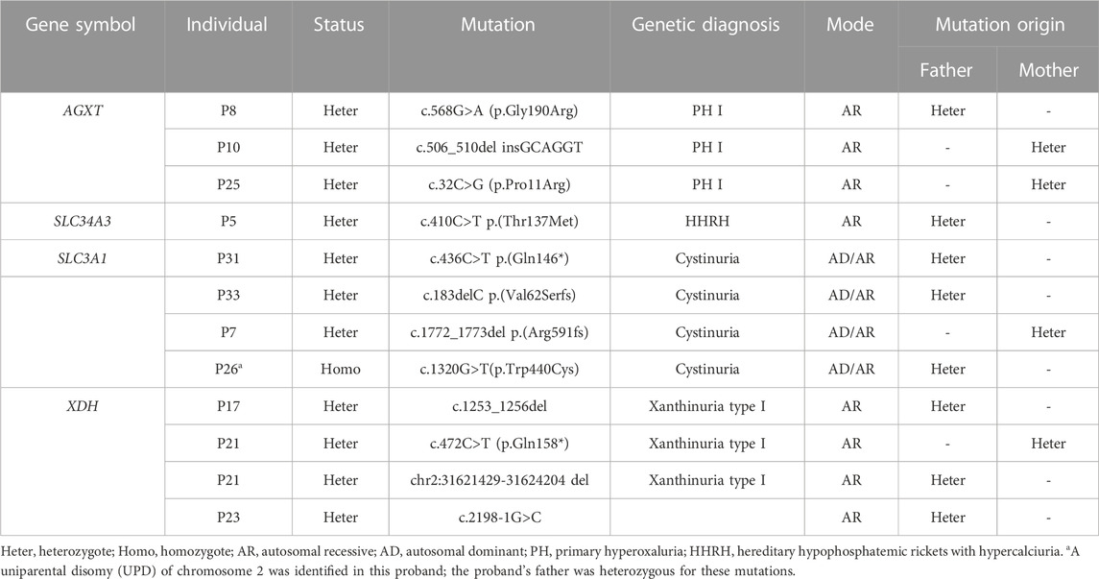Click the Gene symbol column header
The image size is (1099, 579).
coord(82,25)
